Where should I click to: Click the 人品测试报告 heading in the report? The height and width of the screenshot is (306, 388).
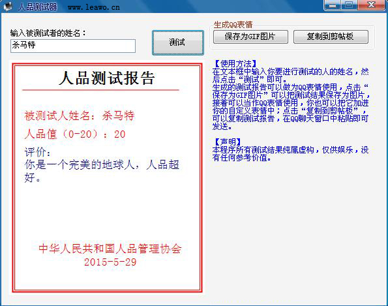click(107, 78)
